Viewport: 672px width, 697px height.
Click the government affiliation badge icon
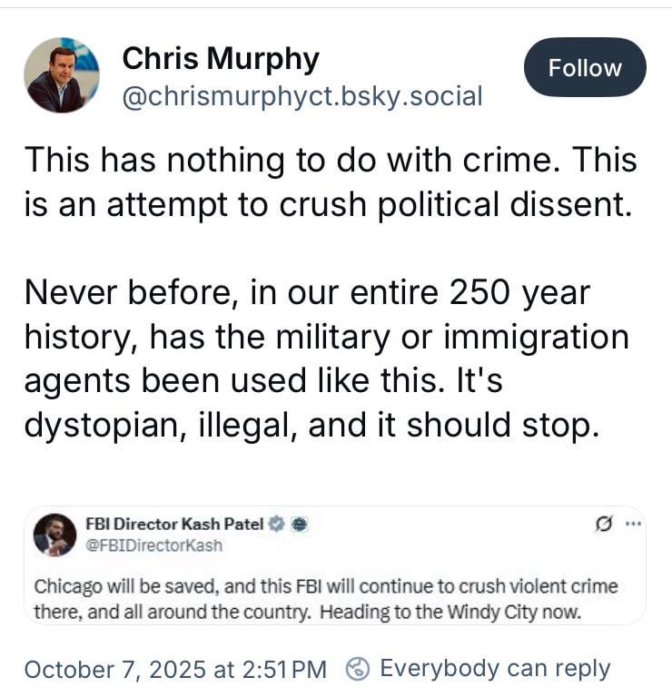click(301, 524)
